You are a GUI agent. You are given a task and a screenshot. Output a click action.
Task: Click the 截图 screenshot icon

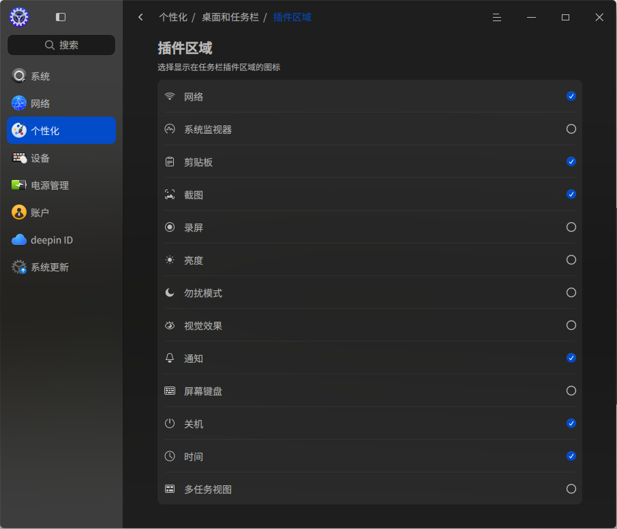click(170, 194)
